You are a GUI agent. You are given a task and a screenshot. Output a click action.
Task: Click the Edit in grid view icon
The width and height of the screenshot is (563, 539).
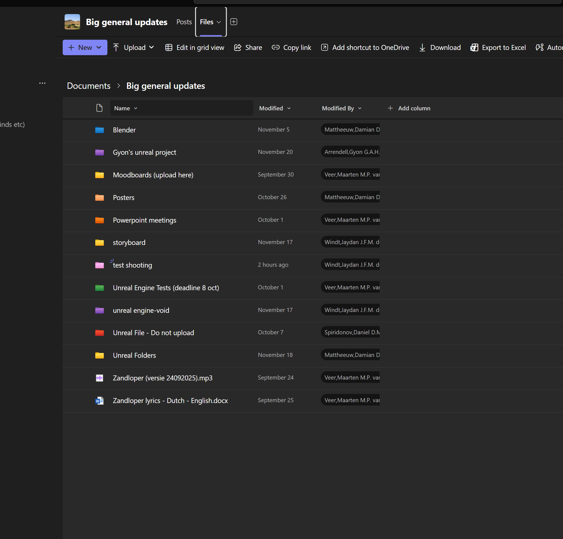[169, 48]
